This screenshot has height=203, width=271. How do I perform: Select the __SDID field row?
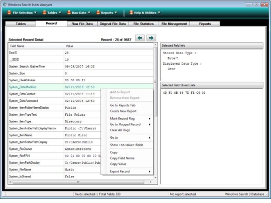[x=81, y=60]
